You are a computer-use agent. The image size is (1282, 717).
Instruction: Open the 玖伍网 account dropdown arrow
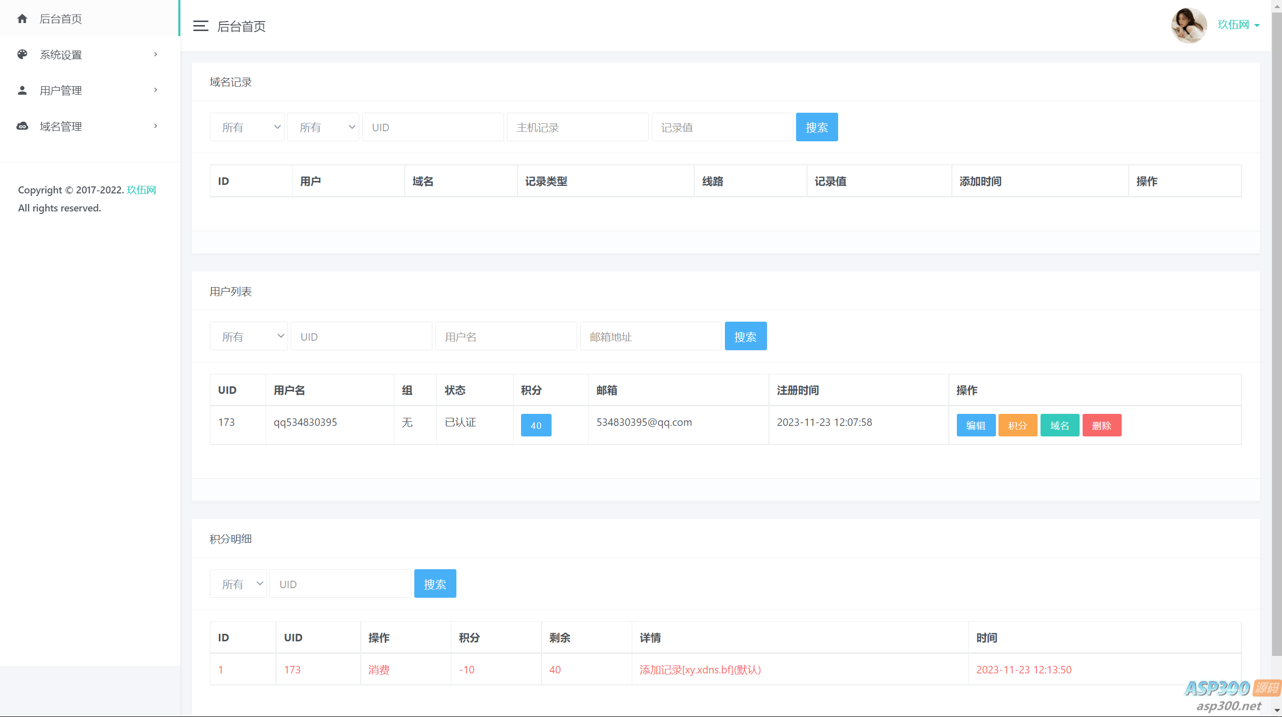click(x=1257, y=26)
